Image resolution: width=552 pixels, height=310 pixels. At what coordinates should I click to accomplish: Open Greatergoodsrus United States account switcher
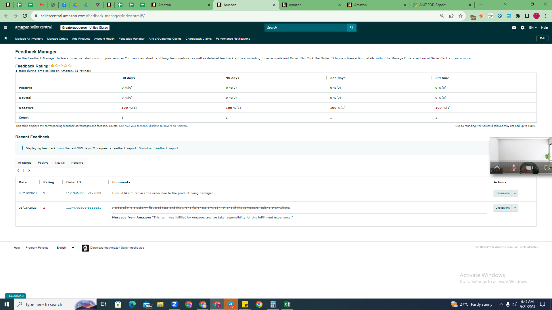(85, 28)
